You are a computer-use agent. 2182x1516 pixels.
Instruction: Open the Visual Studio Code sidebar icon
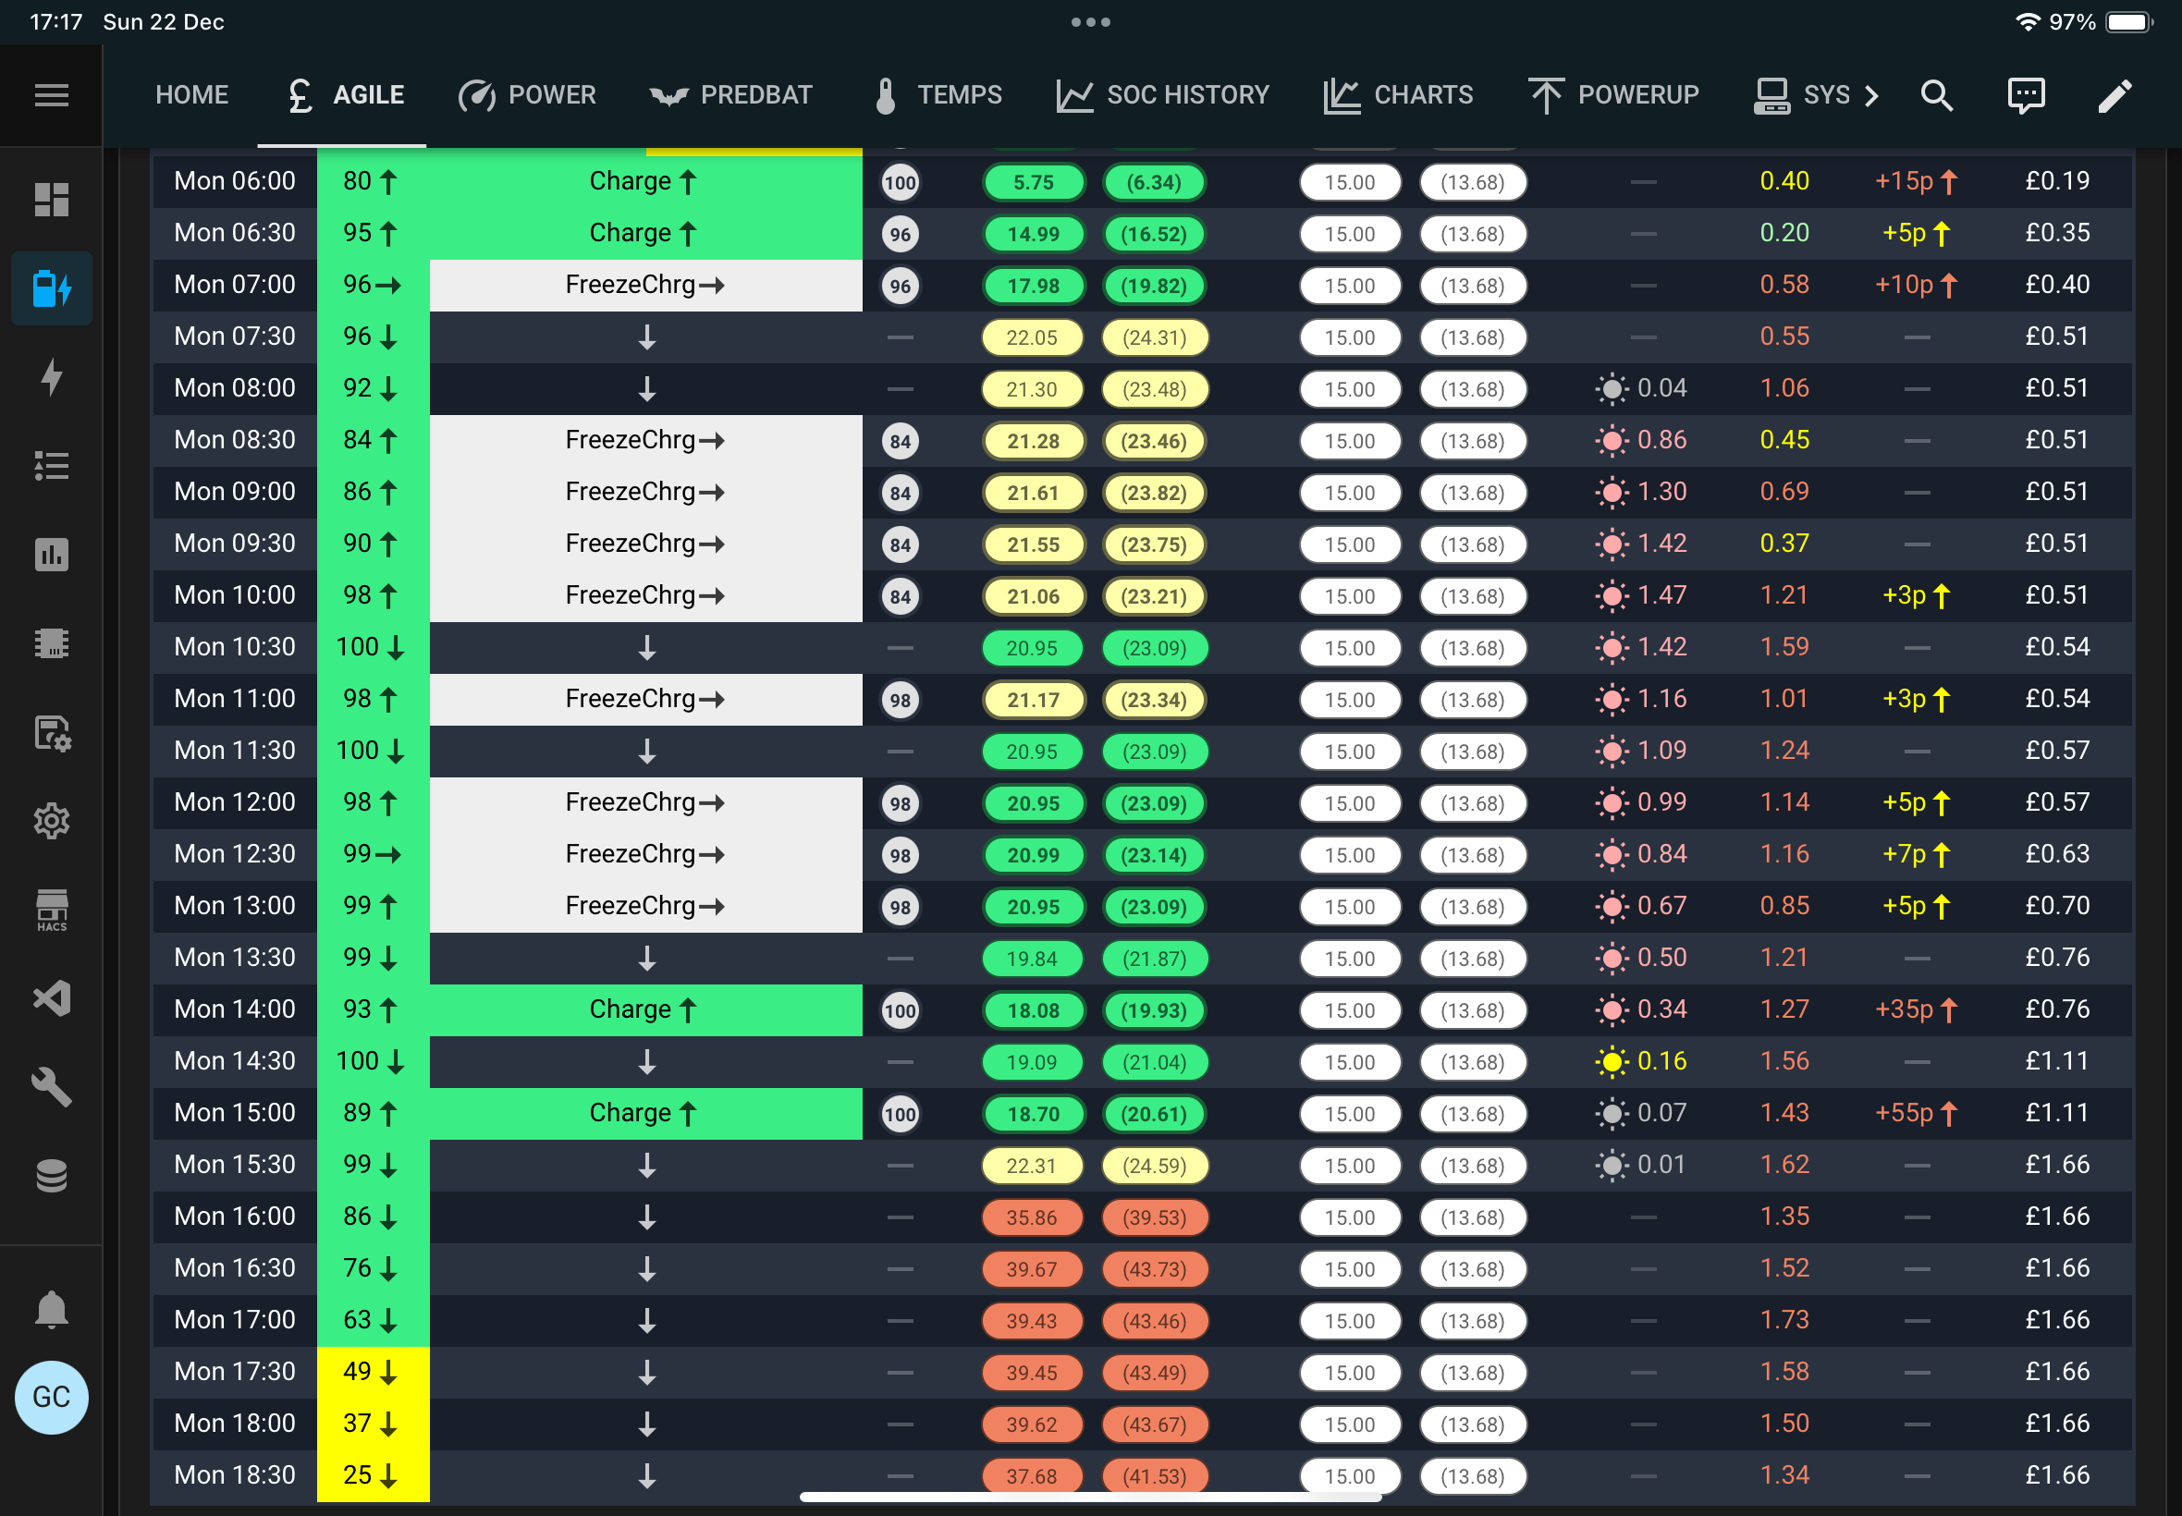[51, 998]
